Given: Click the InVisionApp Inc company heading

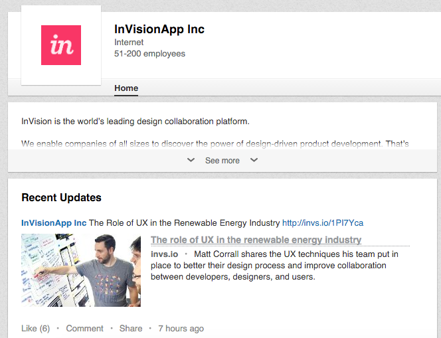Looking at the screenshot, I should pos(159,29).
